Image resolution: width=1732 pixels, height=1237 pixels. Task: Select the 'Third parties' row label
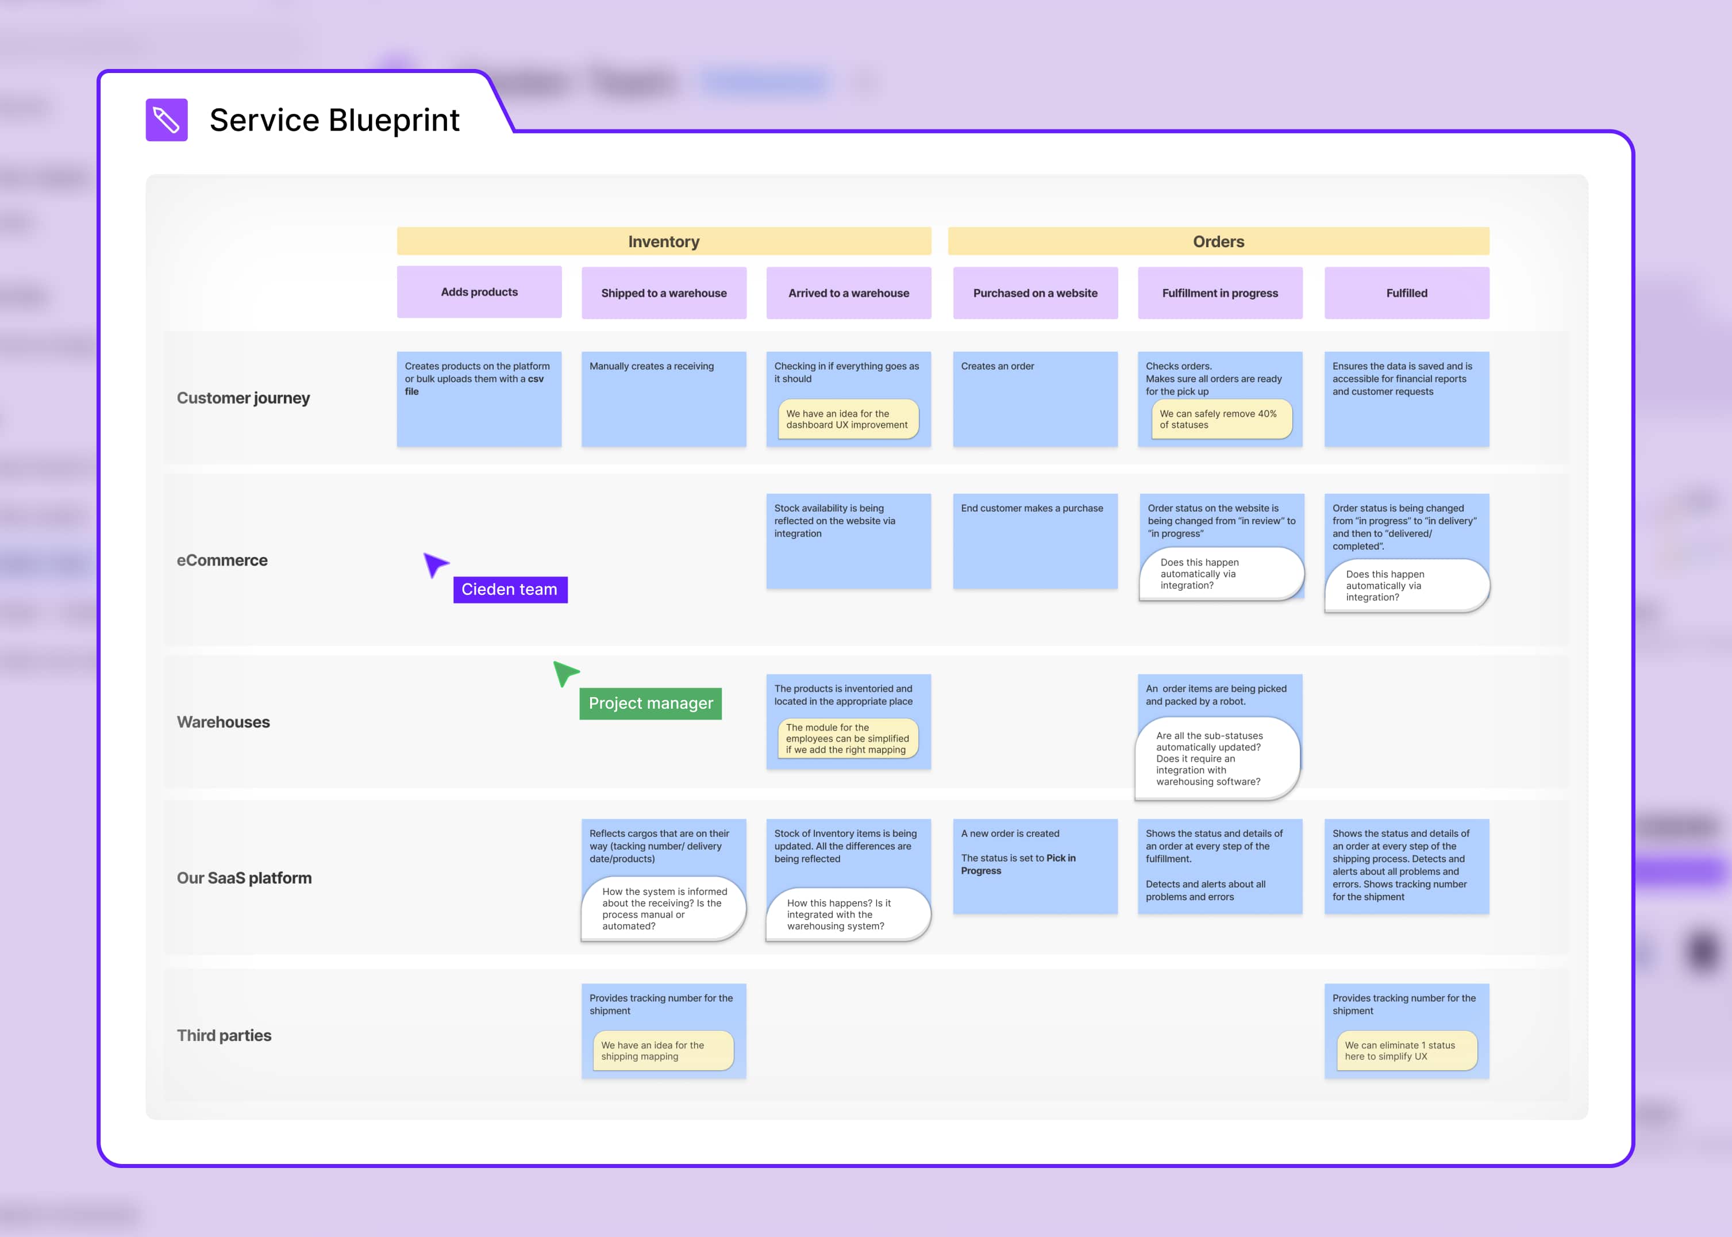point(224,1035)
